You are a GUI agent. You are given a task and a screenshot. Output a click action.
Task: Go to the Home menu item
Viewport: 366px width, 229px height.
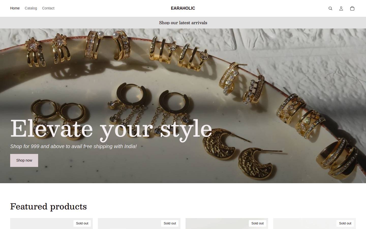click(15, 8)
